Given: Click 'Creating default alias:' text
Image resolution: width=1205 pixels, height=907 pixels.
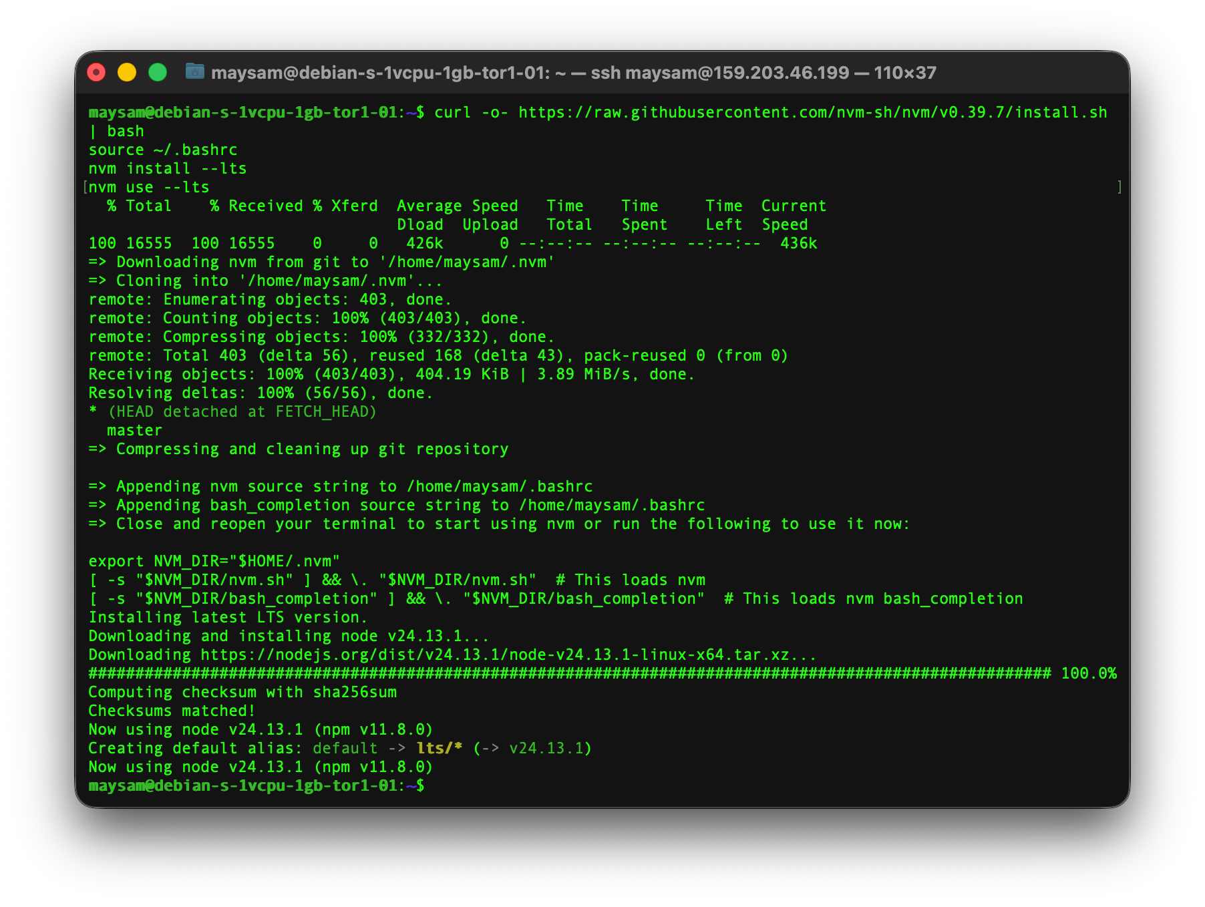Looking at the screenshot, I should [195, 748].
